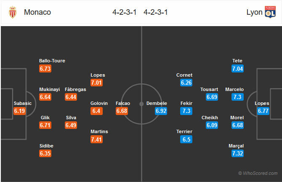Click Ballo-Toure's 6.73 rating
Viewport: 282px width, 182px height.
tap(46, 69)
